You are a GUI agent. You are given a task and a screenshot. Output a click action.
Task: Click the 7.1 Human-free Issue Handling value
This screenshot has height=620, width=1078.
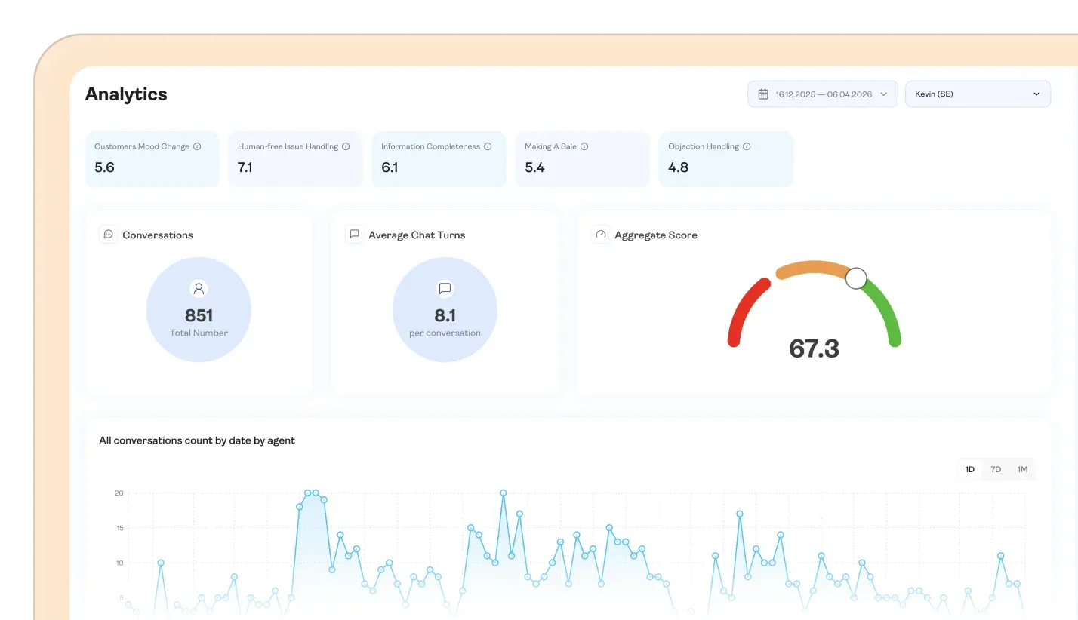click(x=245, y=167)
